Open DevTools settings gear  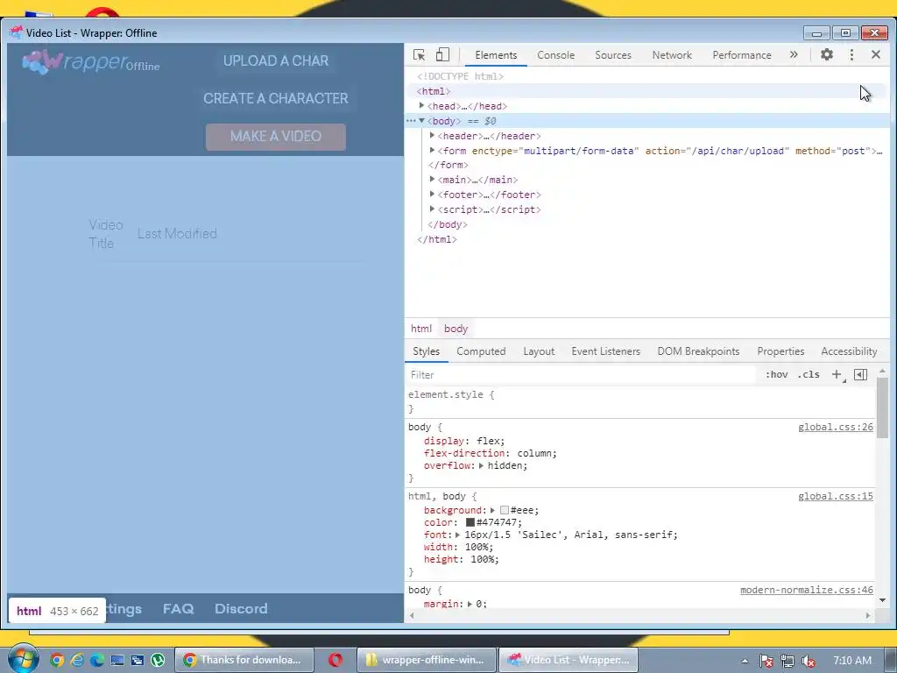pos(827,55)
